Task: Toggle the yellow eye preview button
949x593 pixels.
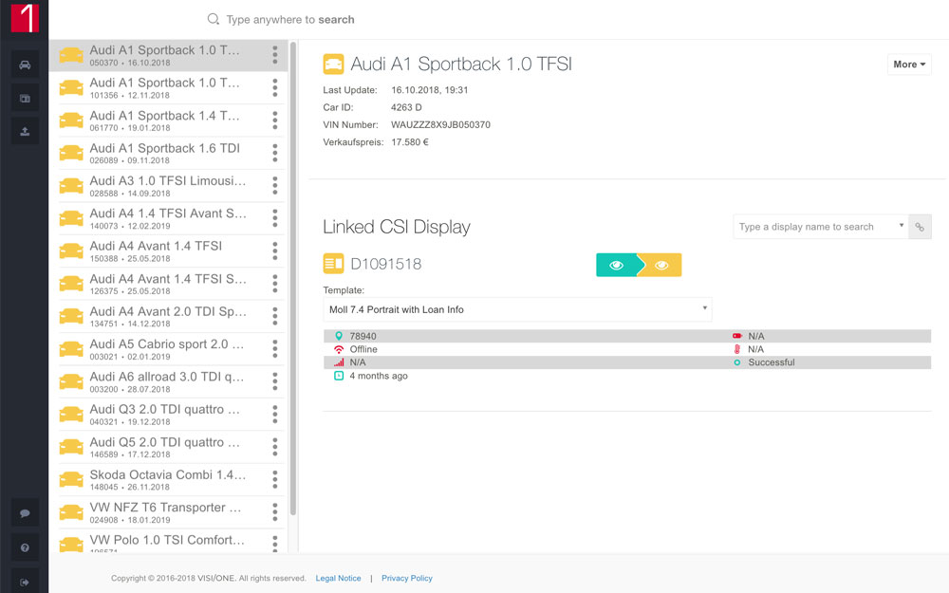Action: 661,265
